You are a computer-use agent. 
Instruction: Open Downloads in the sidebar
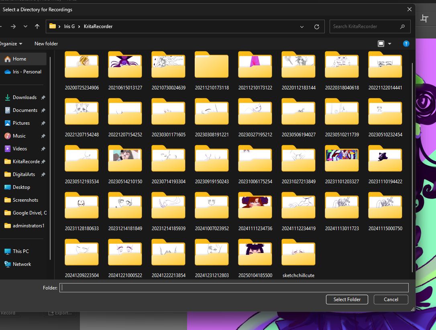[x=24, y=97]
